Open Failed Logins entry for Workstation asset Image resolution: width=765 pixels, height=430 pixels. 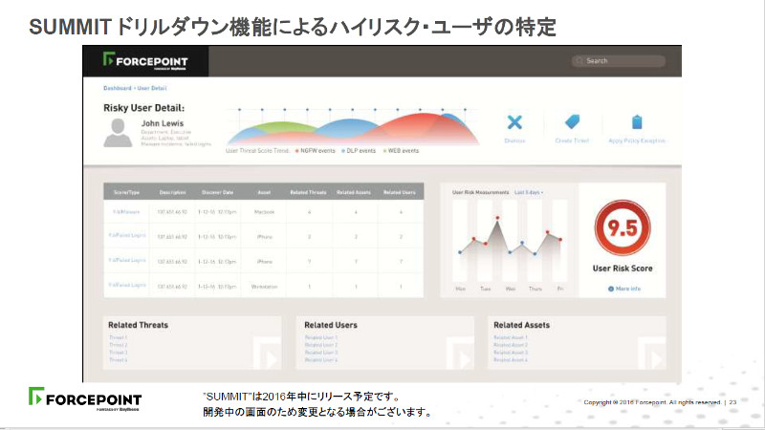tap(127, 285)
